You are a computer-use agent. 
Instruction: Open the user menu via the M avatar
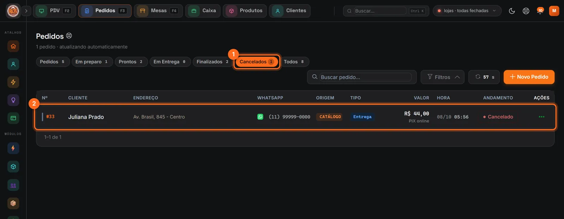pos(554,11)
